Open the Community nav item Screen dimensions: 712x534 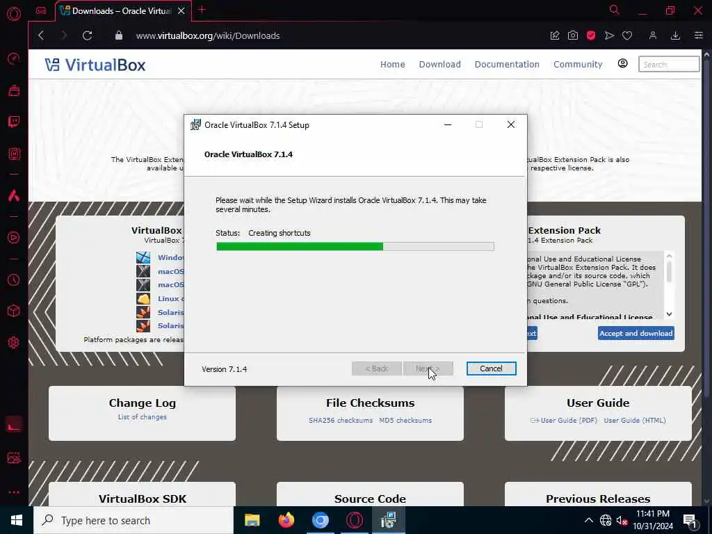point(578,65)
